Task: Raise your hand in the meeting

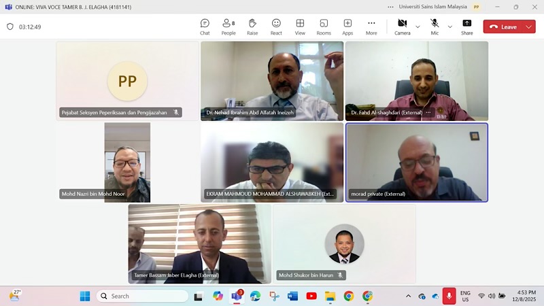Action: (x=252, y=27)
